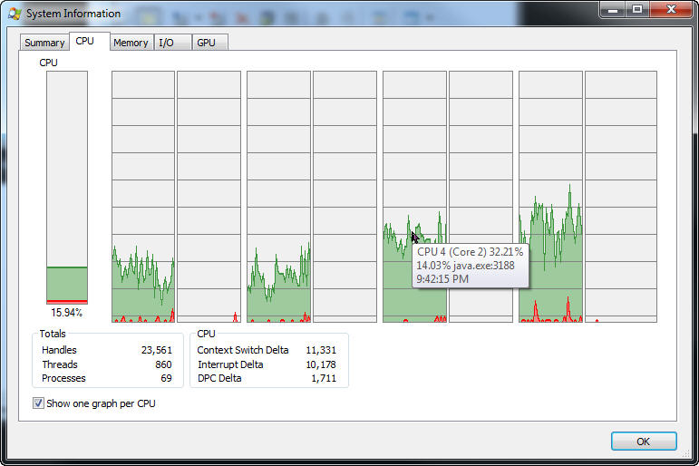
Task: Open the GPU tab
Action: point(207,43)
